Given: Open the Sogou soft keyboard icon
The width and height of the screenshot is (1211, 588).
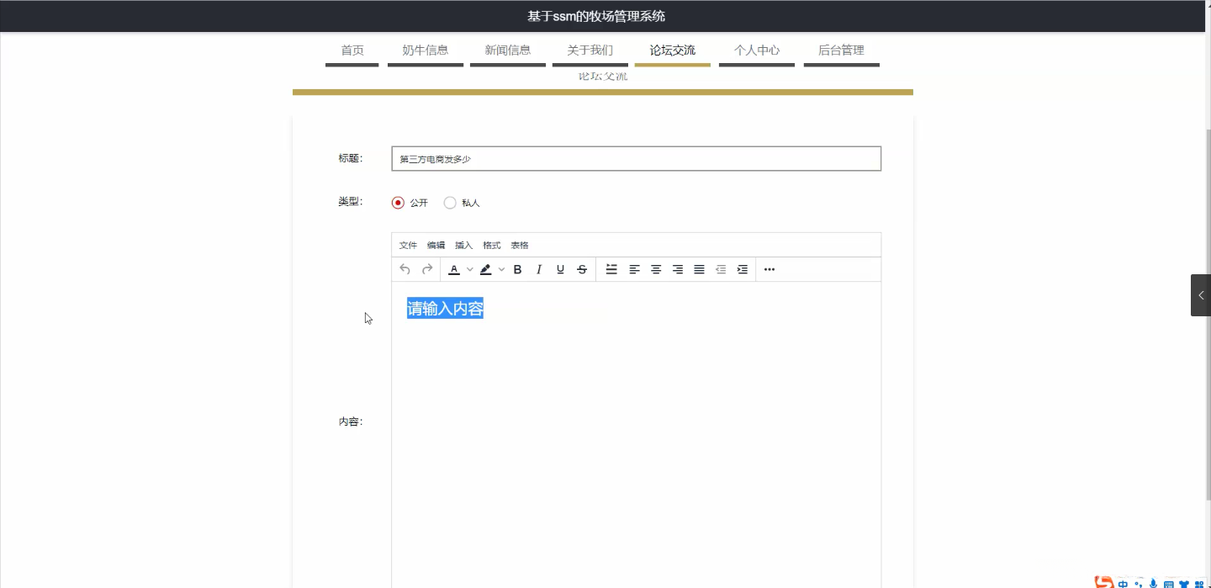Looking at the screenshot, I should (x=1168, y=584).
